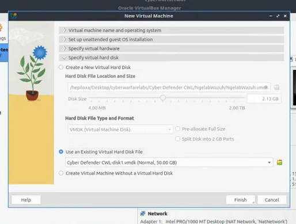Image resolution: width=296 pixels, height=224 pixels.
Task: Expand Specify virtual hardware section
Action: point(171,48)
